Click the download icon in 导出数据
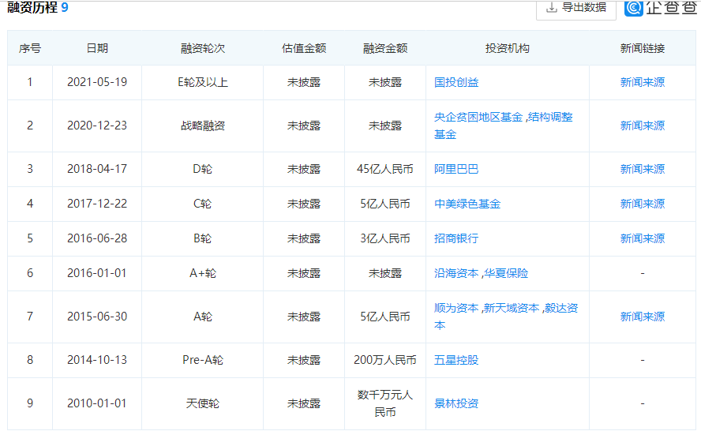701x431 pixels. [x=552, y=8]
